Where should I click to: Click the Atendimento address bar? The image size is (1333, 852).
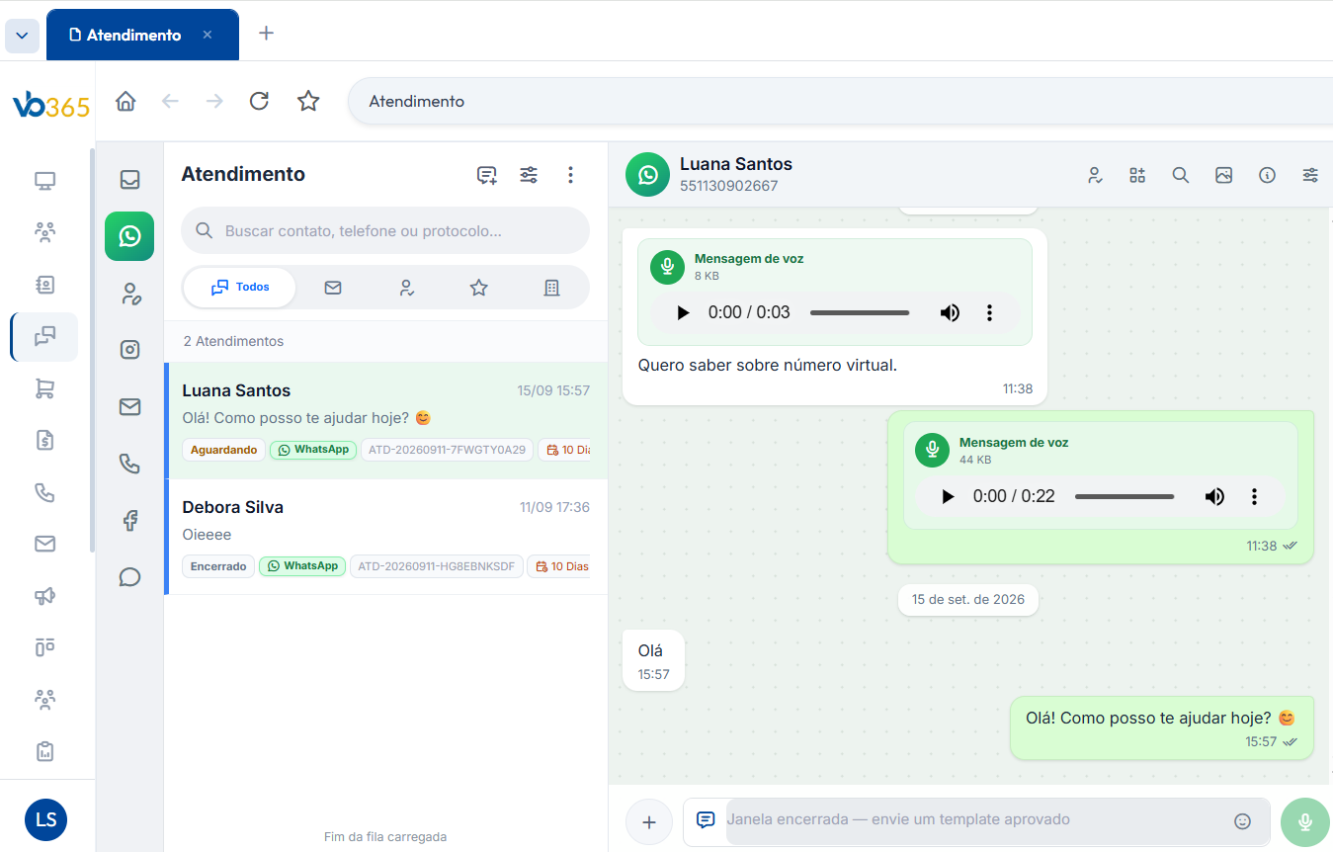840,101
